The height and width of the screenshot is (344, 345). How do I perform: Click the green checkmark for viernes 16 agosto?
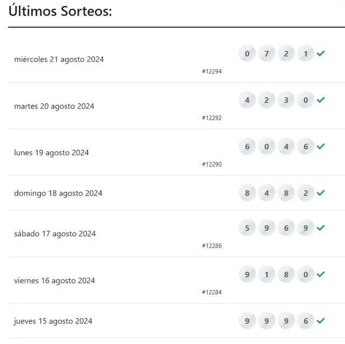coord(321,274)
